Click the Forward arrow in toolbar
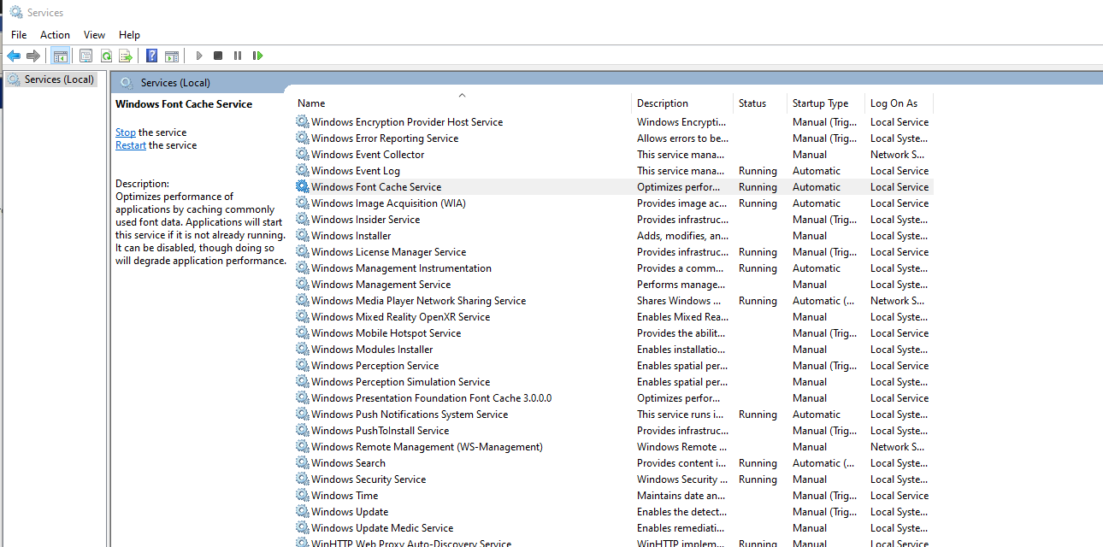Screen dimensions: 1103x547 tap(33, 56)
